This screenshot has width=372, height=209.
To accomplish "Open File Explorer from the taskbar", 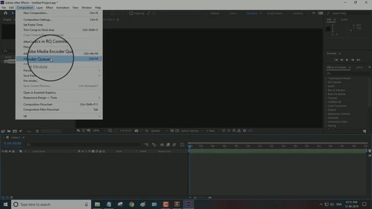I will tap(97, 204).
